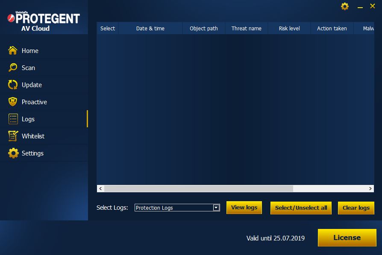
Task: Open the License button
Action: point(347,237)
